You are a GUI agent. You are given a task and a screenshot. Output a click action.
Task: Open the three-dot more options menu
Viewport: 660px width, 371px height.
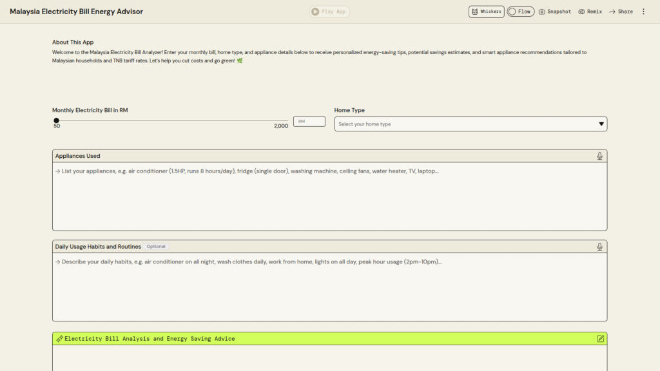pos(643,12)
